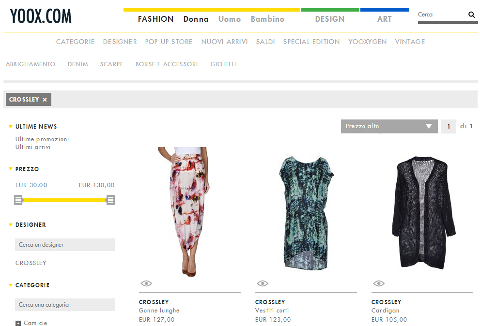This screenshot has height=326, width=480.
Task: Select BORSE E ACCESSORI subcategory
Action: tap(167, 64)
